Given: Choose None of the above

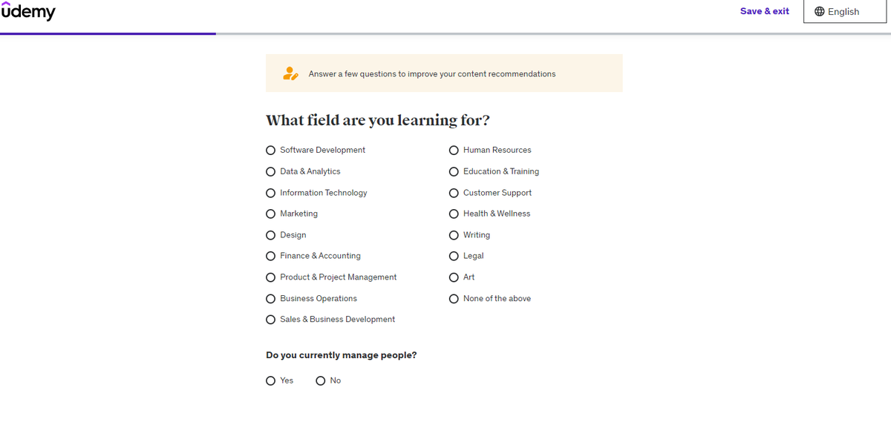Looking at the screenshot, I should click(x=454, y=299).
